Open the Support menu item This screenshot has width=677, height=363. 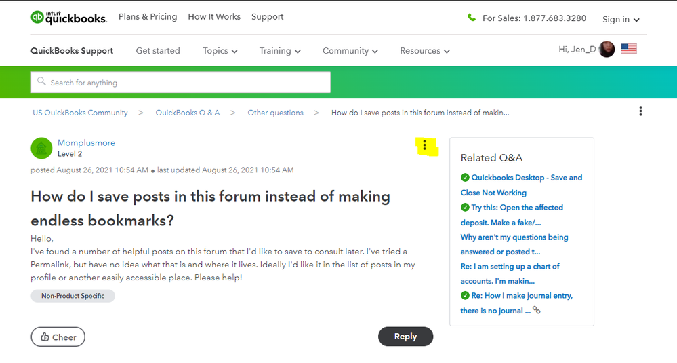click(x=267, y=17)
